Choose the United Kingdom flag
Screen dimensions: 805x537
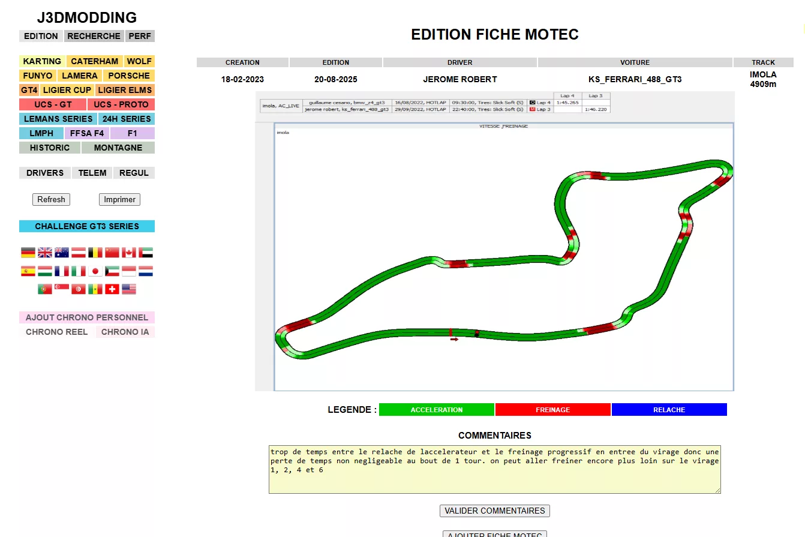pos(45,253)
